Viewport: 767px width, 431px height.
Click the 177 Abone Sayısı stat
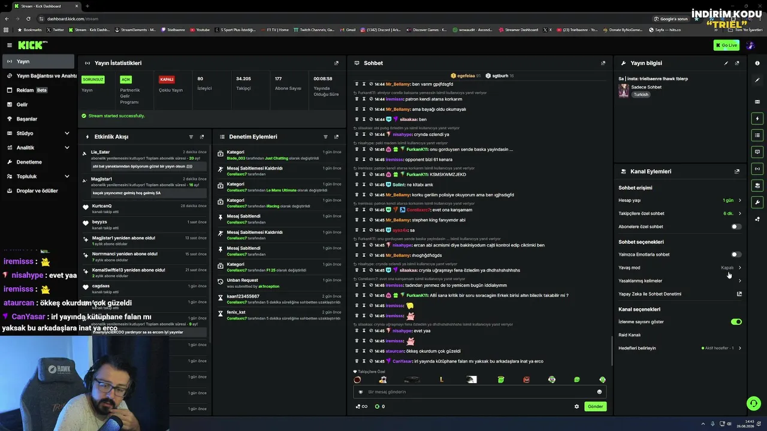(289, 90)
